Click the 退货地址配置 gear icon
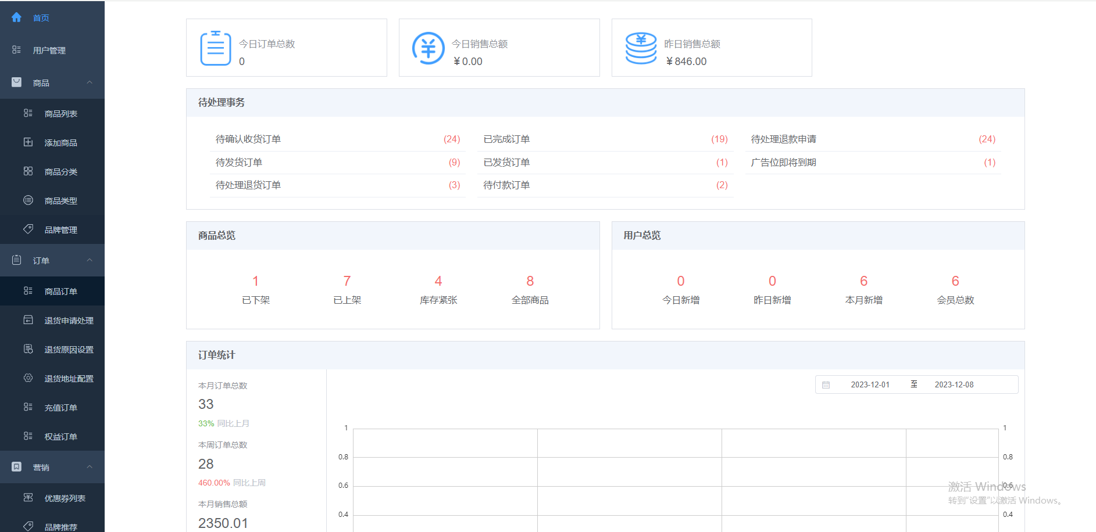Screen dimensions: 1096x532 [x=28, y=378]
